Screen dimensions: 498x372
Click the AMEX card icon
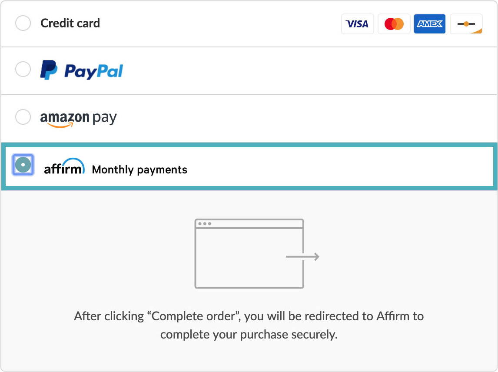point(430,24)
